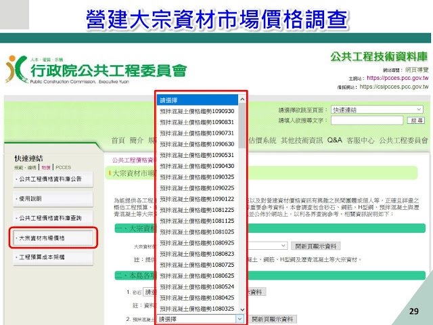Select 預拌混凝土價格趨勢1080524 item
Screen dimensions: 433x325
coord(197,286)
